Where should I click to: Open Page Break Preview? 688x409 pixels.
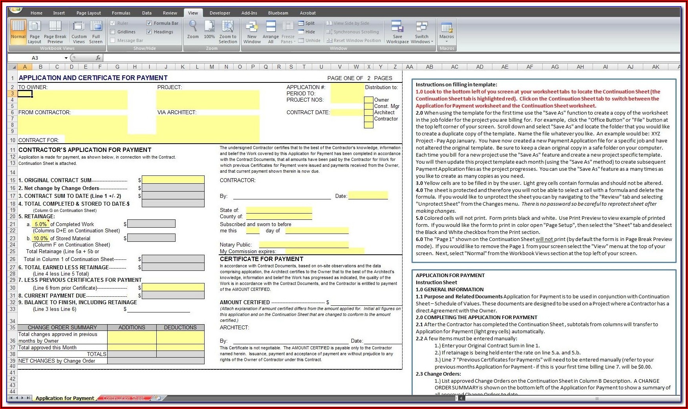pyautogui.click(x=55, y=31)
